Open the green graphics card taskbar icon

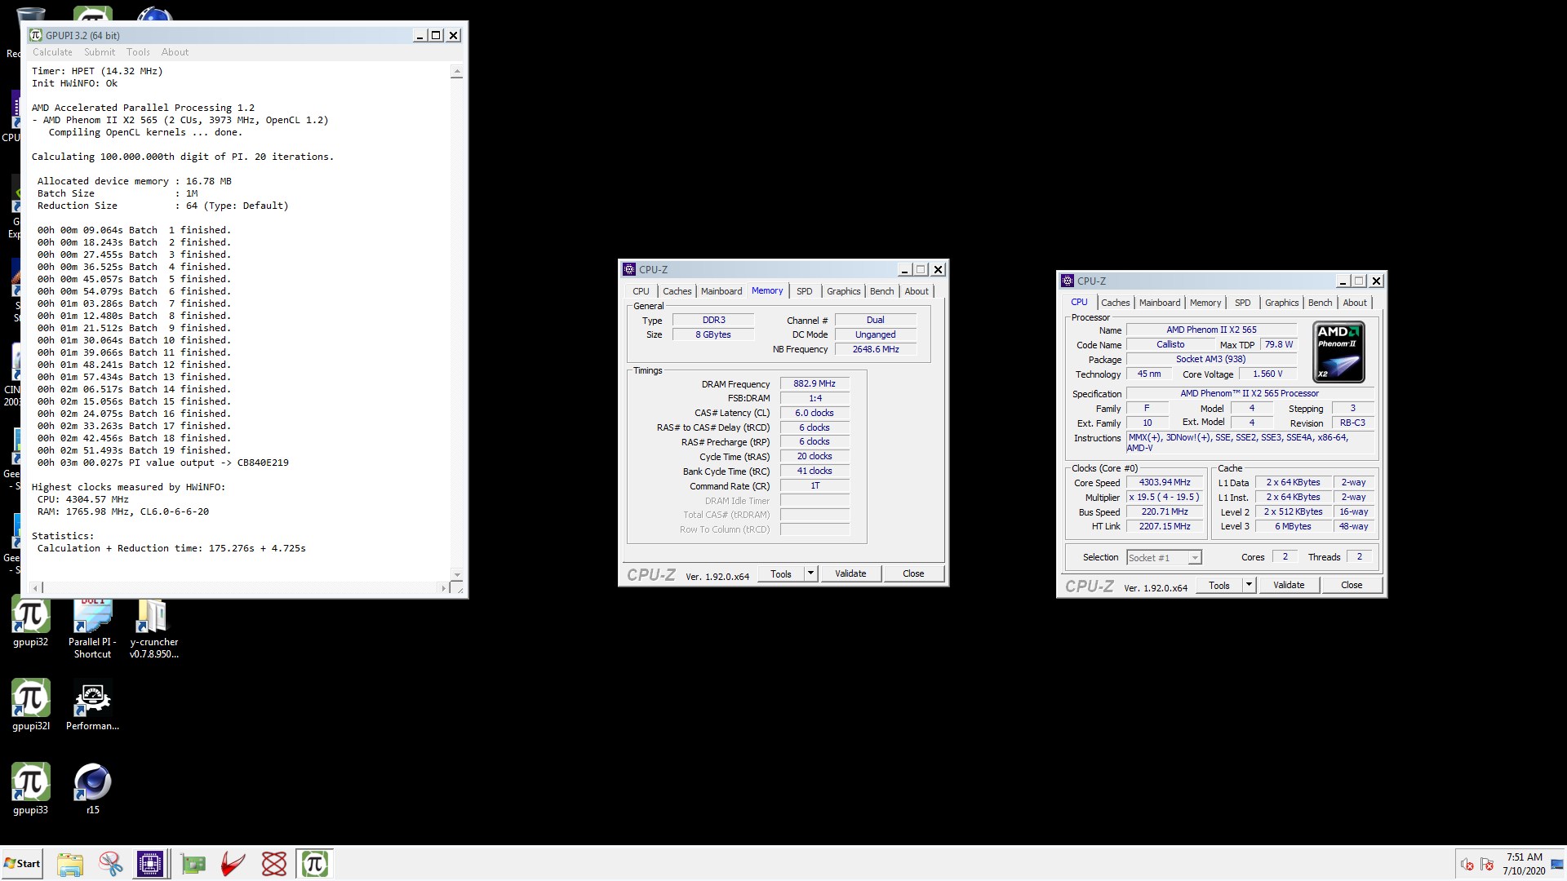[193, 864]
